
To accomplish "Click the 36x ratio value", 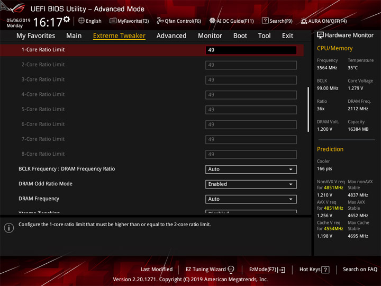I will (321, 109).
